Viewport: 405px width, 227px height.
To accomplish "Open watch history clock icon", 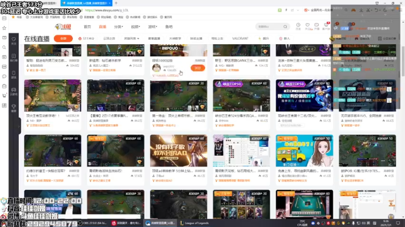I will (x=298, y=26).
